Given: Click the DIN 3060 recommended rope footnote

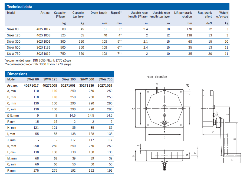Looking at the screenshot, I should (x=38, y=64).
